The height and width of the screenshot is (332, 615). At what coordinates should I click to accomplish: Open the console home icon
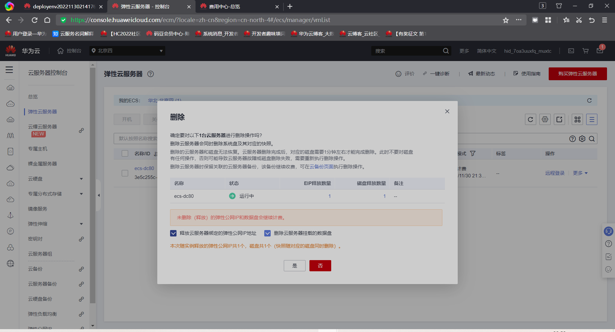pos(61,51)
